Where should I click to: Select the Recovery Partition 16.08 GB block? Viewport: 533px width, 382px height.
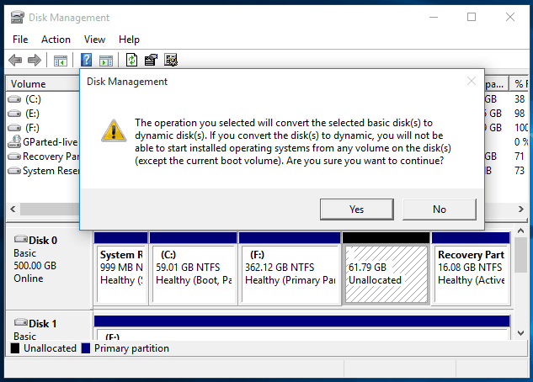click(471, 268)
